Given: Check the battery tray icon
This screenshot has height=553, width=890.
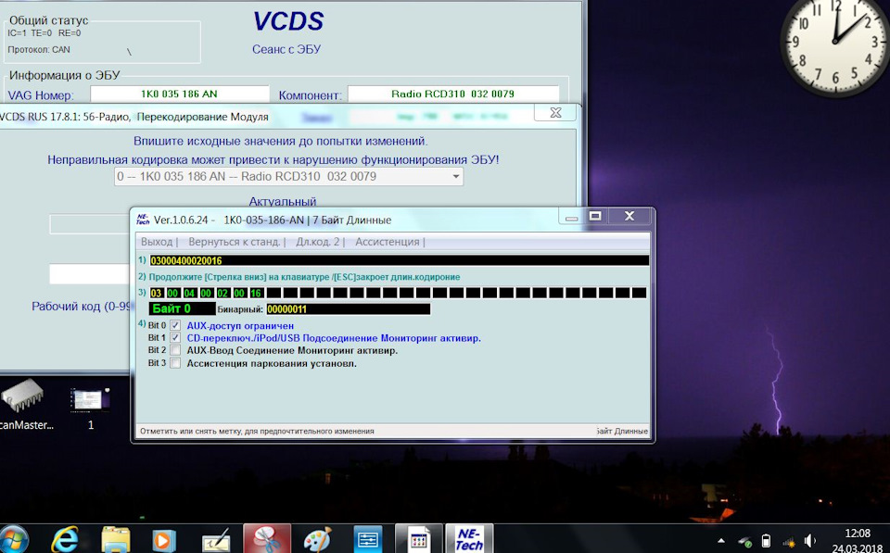Looking at the screenshot, I should pos(766,541).
